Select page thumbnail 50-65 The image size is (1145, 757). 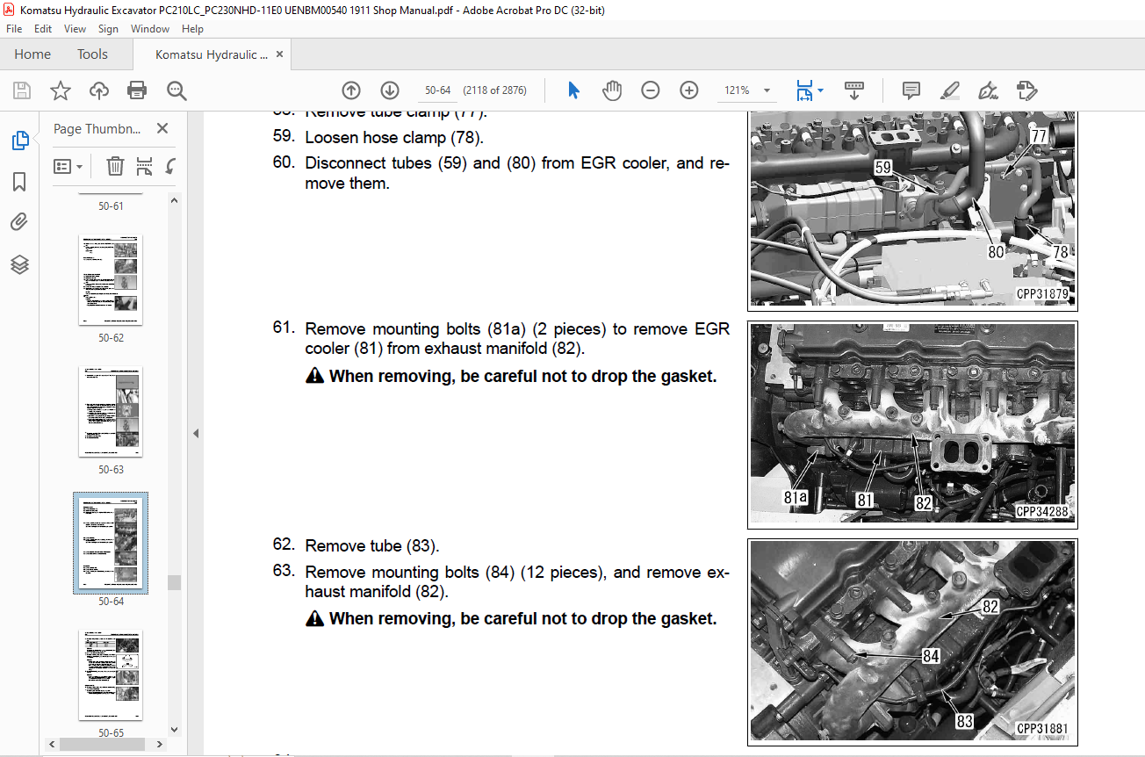pos(111,675)
